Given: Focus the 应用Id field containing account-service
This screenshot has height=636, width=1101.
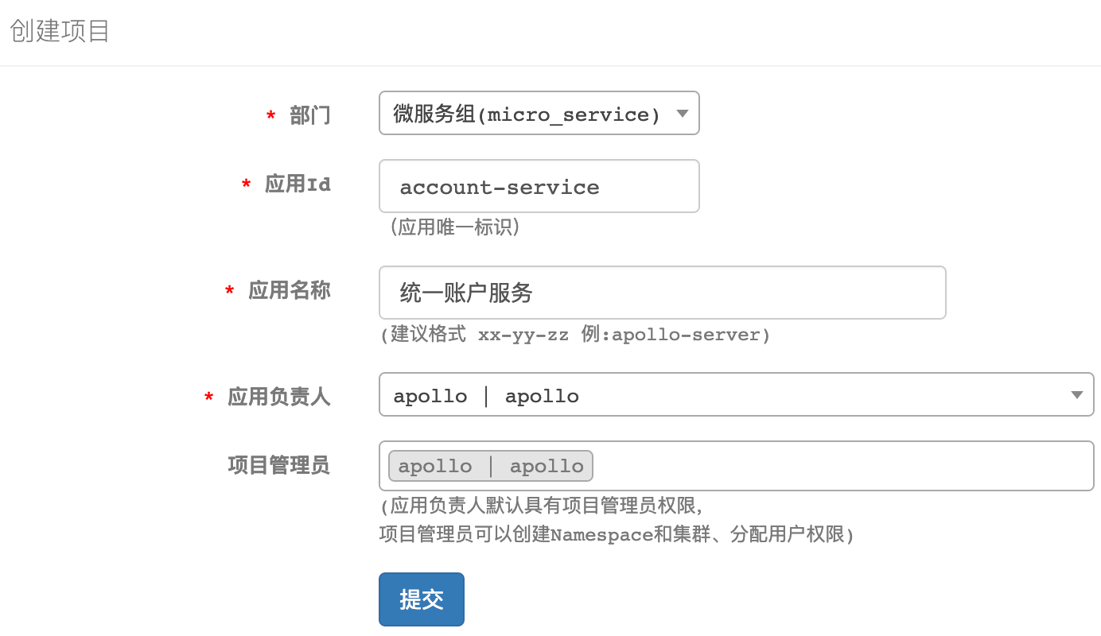Looking at the screenshot, I should 539,187.
